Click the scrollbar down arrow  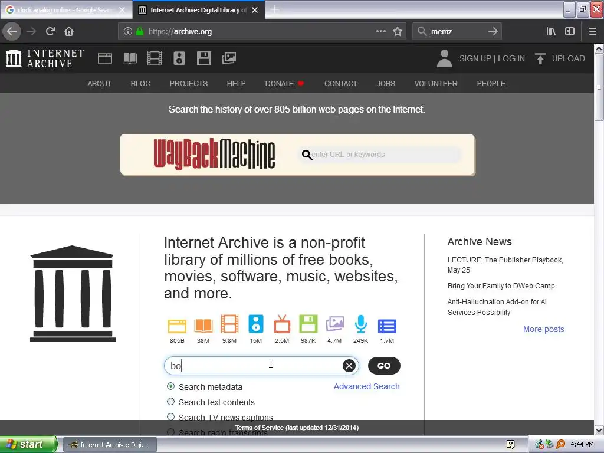(x=599, y=430)
